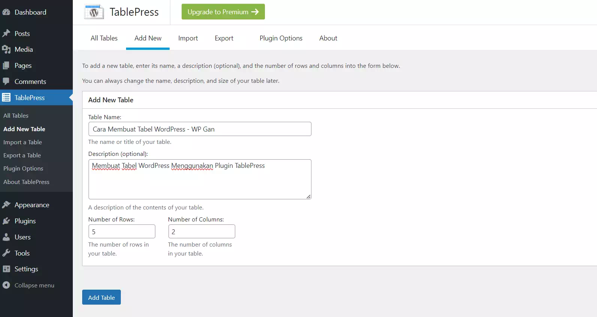Click the TablePress list icon in sidebar
The image size is (597, 317).
pos(6,97)
